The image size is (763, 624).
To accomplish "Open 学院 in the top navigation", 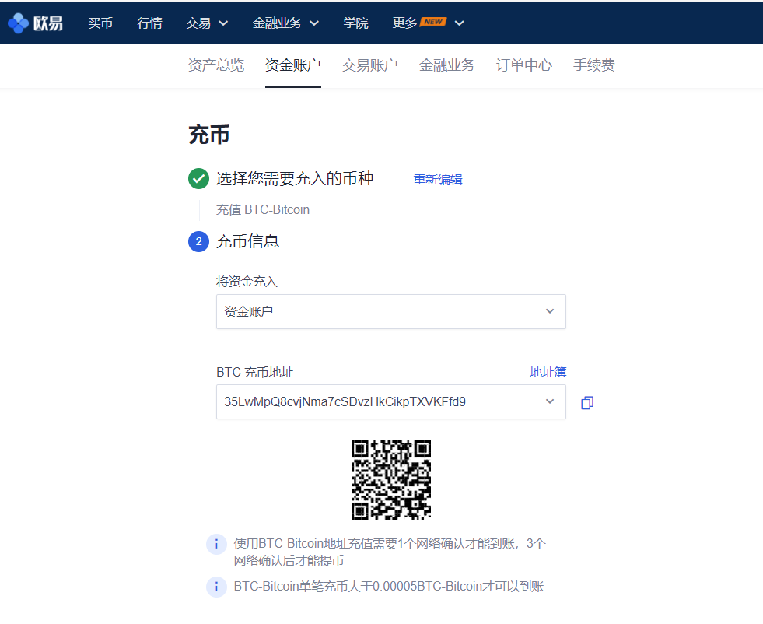I will pos(355,23).
